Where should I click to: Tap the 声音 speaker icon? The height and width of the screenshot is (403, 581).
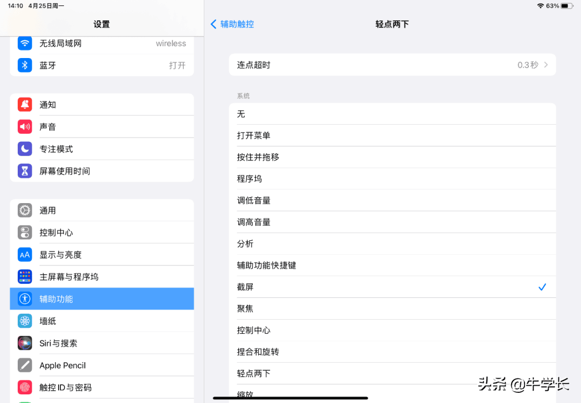point(25,127)
